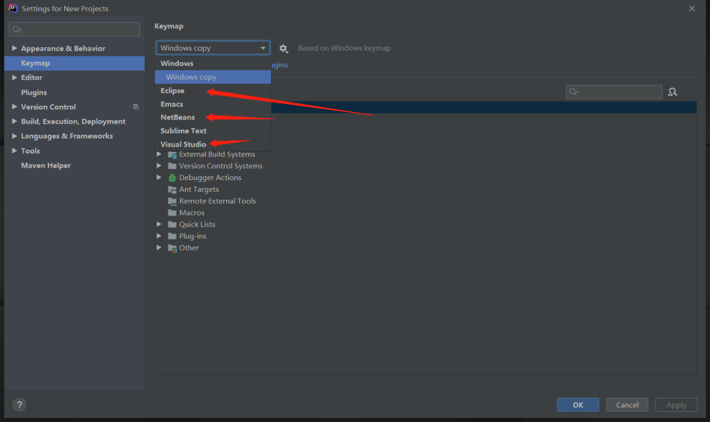Click the Cancel button
This screenshot has height=422, width=710.
pyautogui.click(x=627, y=405)
